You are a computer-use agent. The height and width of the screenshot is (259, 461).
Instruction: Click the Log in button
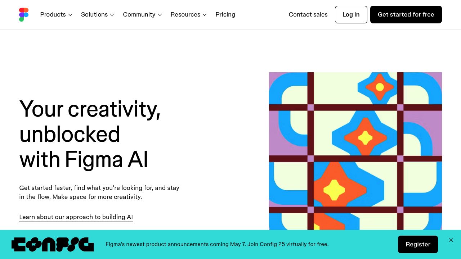tap(351, 14)
